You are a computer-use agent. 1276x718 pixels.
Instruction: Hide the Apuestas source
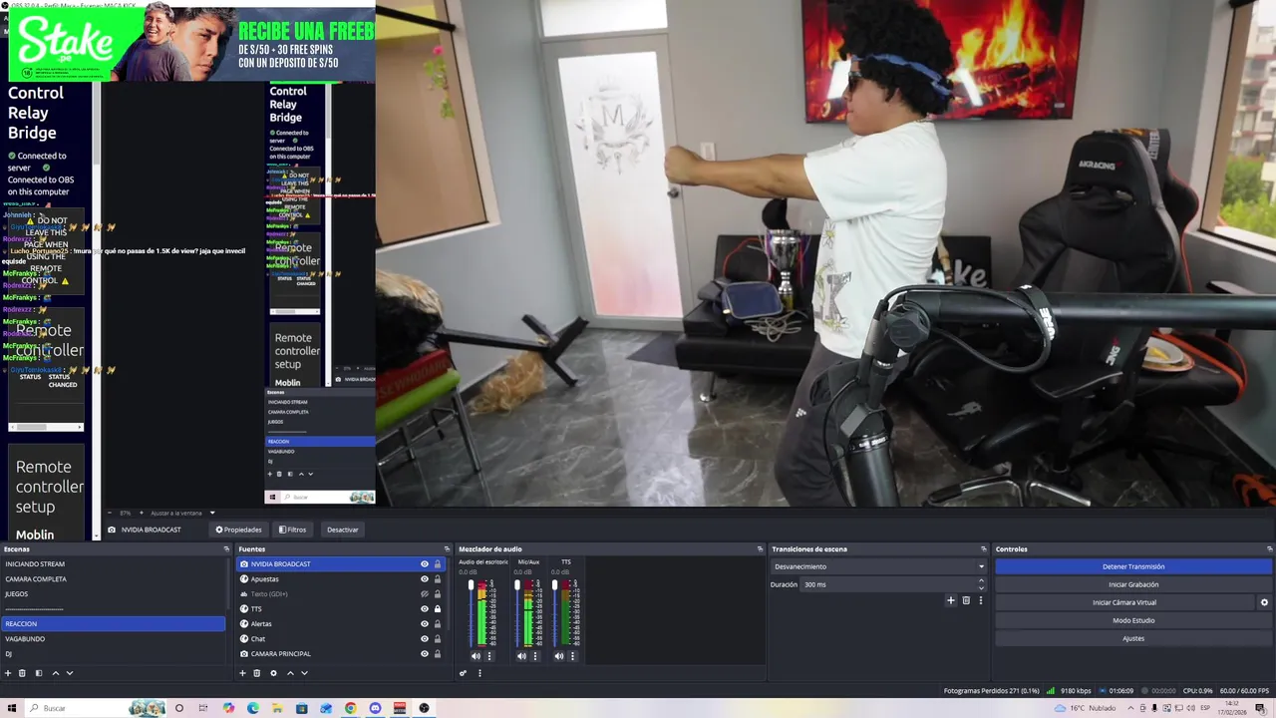point(424,579)
